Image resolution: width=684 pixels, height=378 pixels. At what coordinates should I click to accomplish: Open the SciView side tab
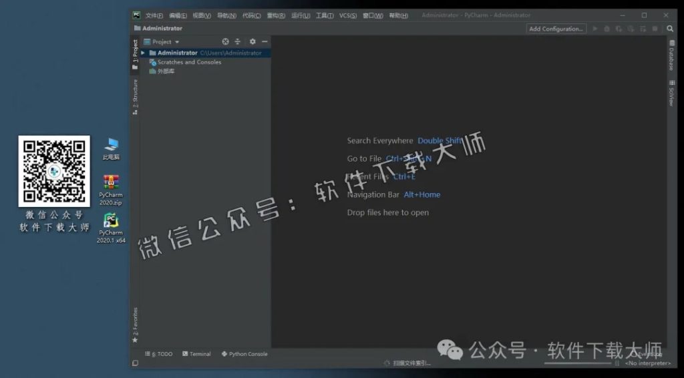tap(671, 93)
